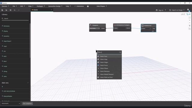
Task: Click the Library search magnifier icon
Action: point(2,19)
